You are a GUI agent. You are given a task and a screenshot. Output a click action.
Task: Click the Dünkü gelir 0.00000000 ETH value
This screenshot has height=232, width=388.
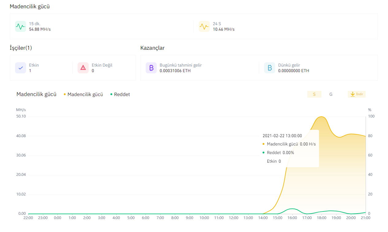(294, 71)
